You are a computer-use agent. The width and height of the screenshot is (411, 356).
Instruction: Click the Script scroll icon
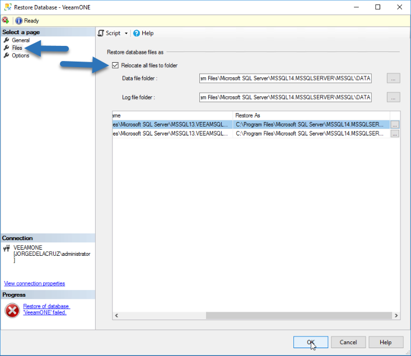tap(101, 33)
